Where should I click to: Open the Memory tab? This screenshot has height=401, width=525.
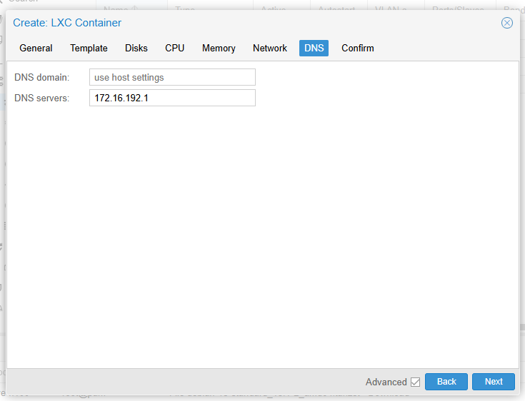point(219,49)
